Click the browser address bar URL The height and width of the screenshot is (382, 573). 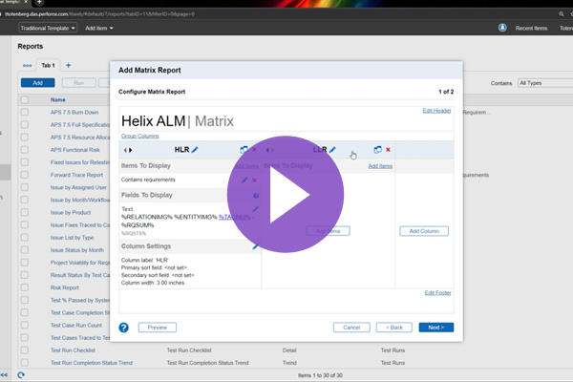click(x=99, y=14)
